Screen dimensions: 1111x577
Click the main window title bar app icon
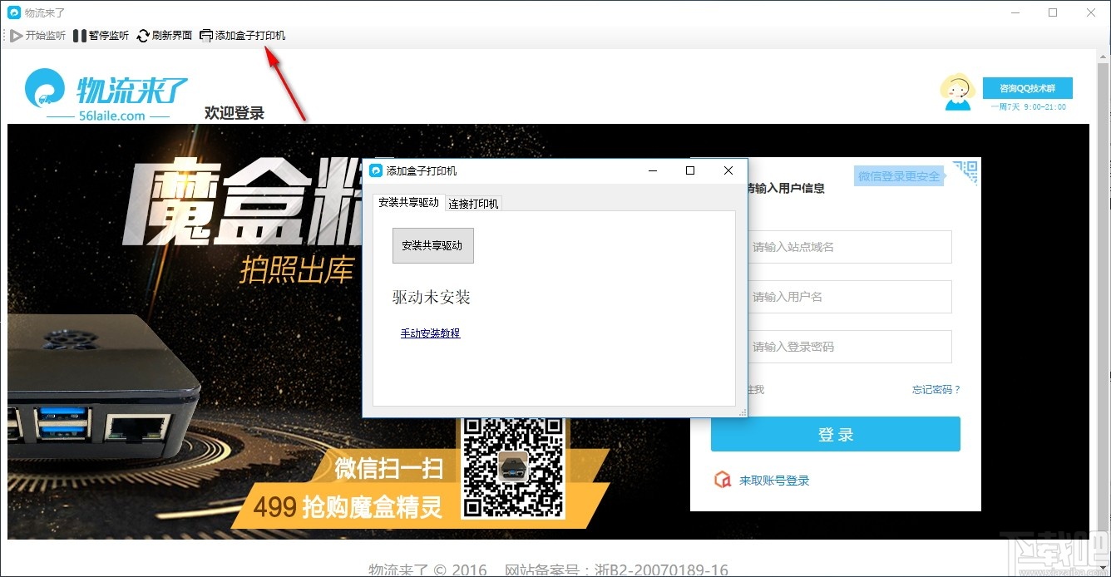click(13, 12)
